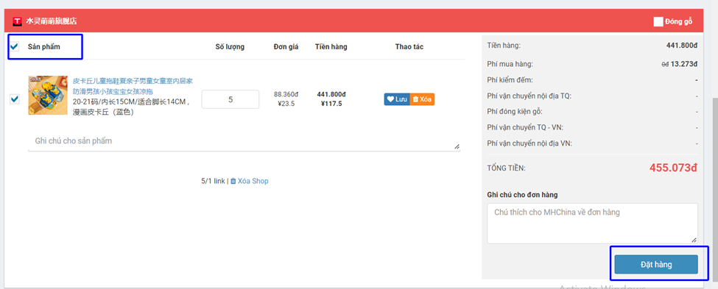Click the Thao tác column header
The height and width of the screenshot is (289, 718).
click(x=409, y=46)
